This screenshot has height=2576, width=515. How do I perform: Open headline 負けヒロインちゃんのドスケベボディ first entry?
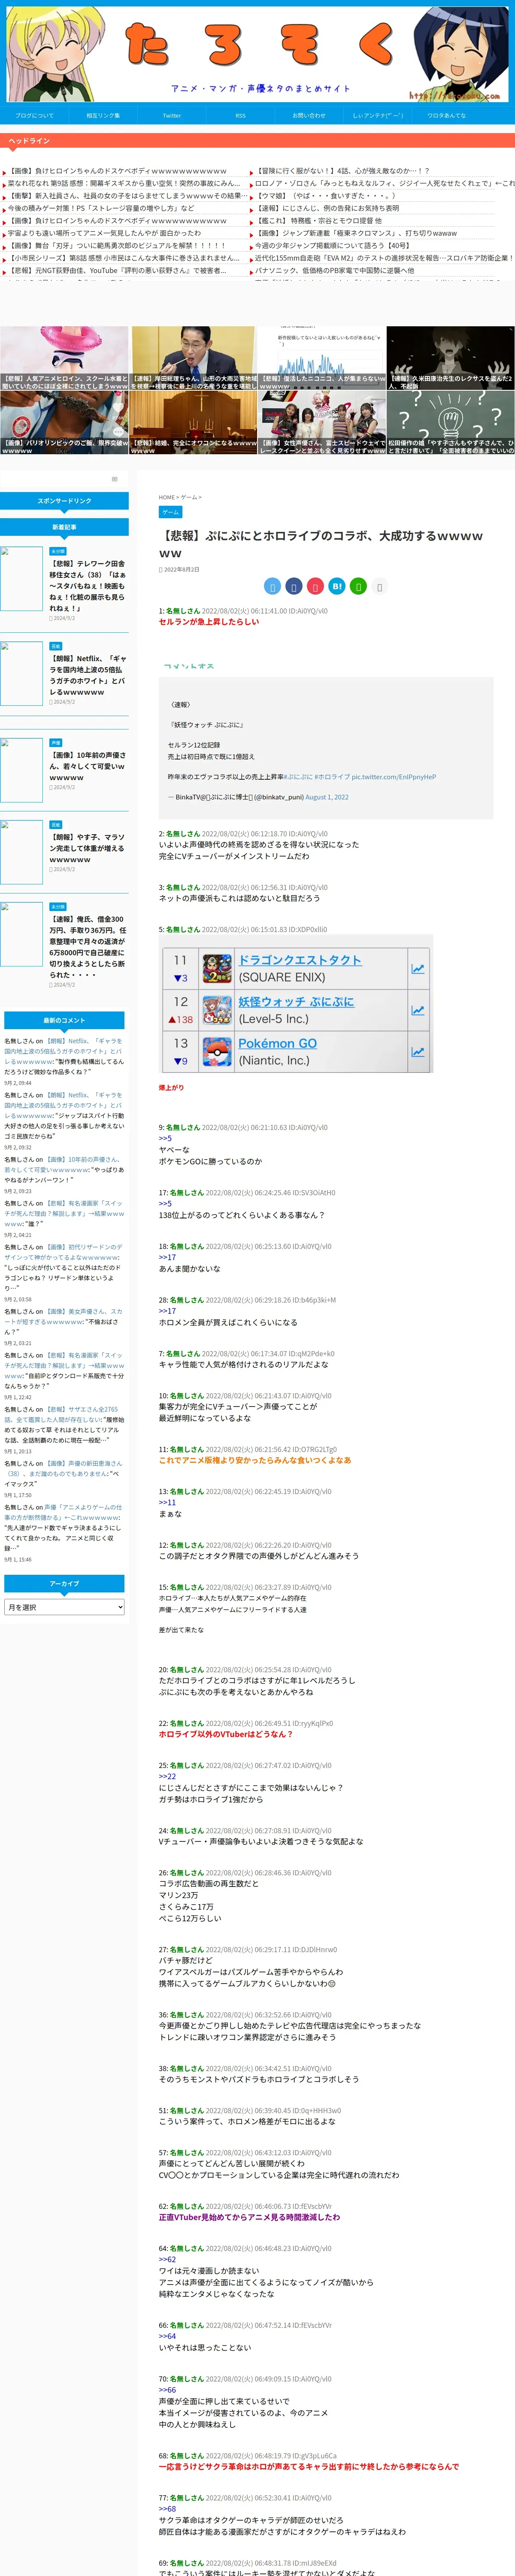point(117,171)
